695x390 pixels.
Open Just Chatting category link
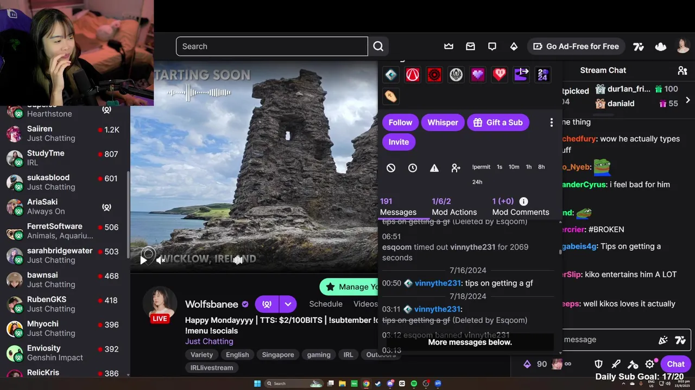tap(209, 341)
